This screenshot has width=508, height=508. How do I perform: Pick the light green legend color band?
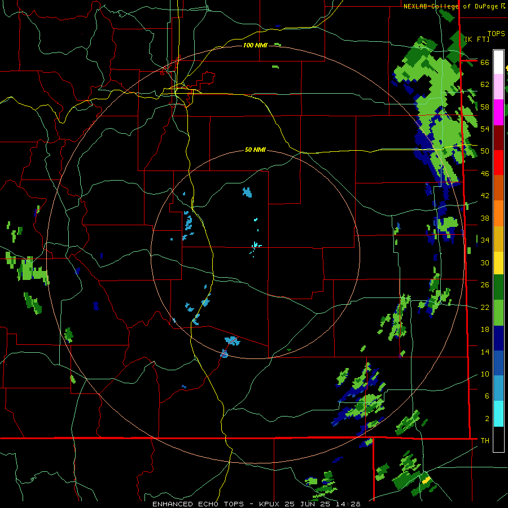point(498,313)
